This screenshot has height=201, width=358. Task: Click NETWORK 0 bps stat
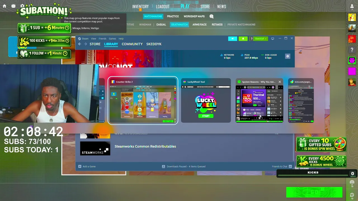click(227, 56)
